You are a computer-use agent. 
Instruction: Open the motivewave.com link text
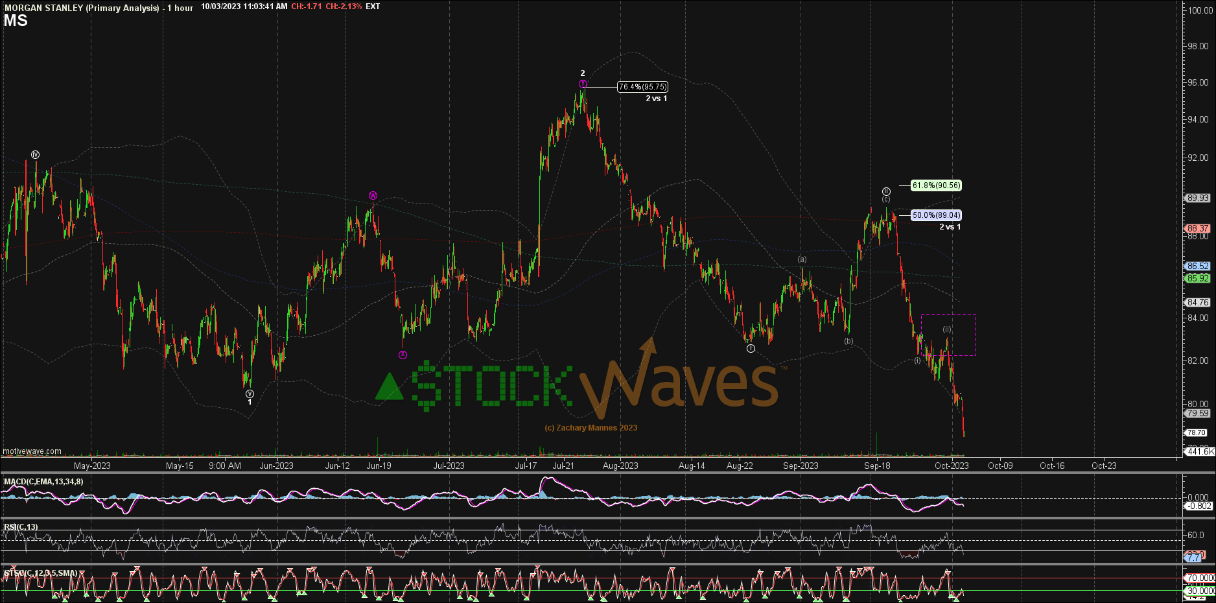[32, 451]
